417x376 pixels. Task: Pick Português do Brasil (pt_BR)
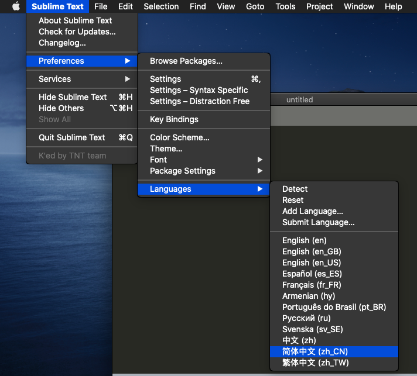tap(334, 307)
